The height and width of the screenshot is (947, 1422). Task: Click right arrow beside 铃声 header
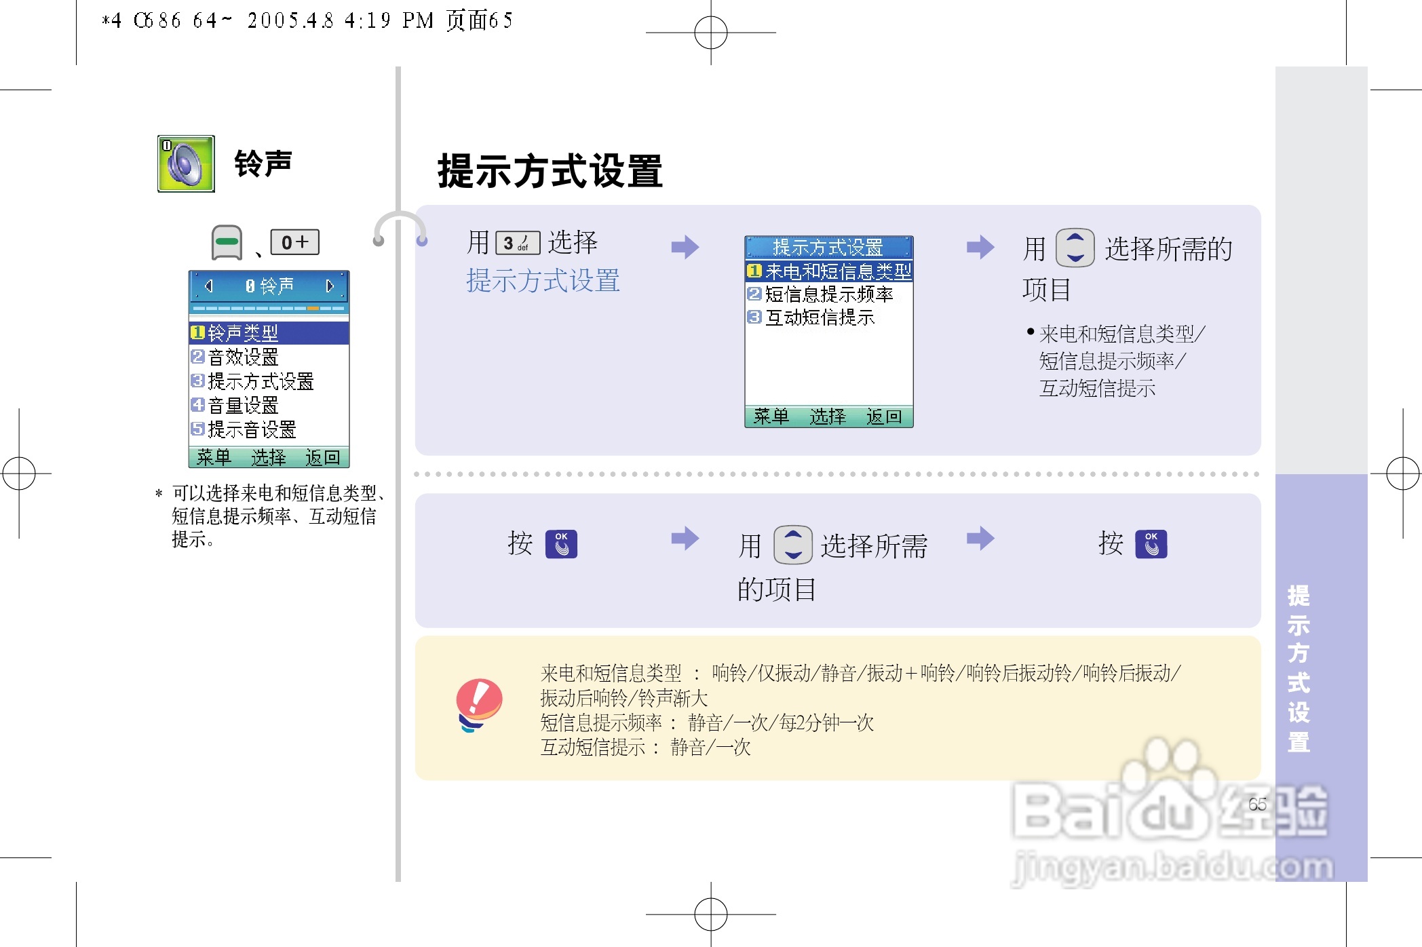tap(330, 286)
